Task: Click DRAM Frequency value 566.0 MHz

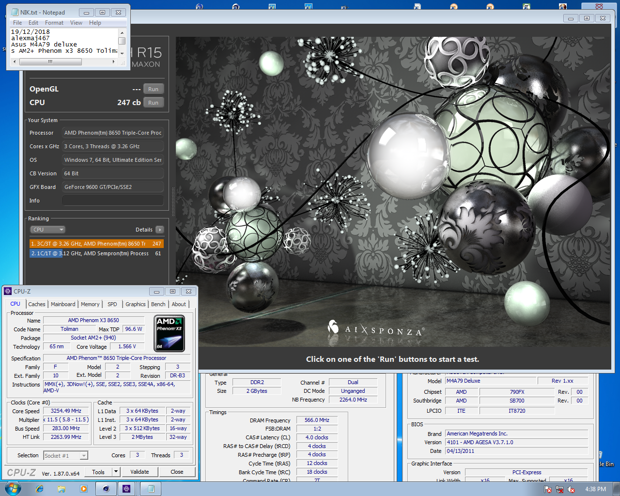Action: (x=317, y=420)
